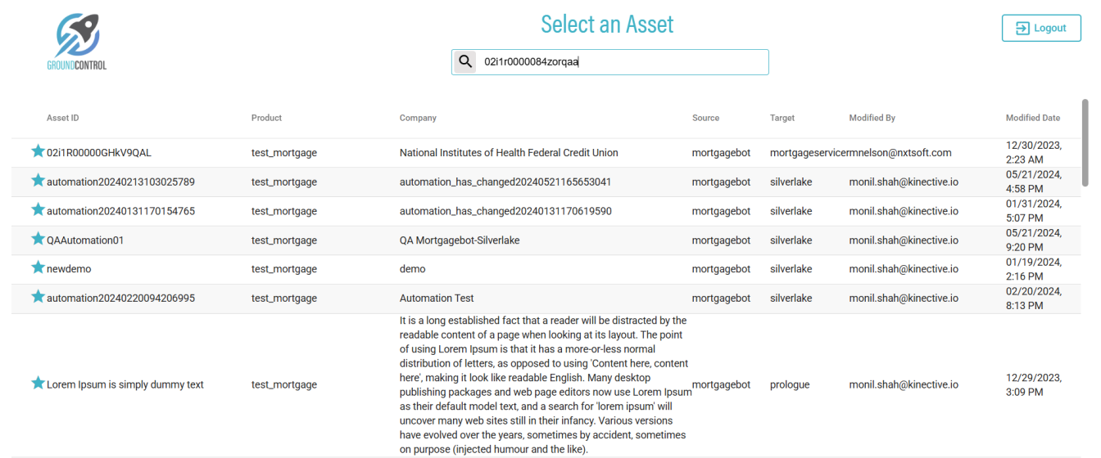Image resolution: width=1101 pixels, height=458 pixels.
Task: Click star icon beside automation20240220094206995
Action: tap(38, 297)
